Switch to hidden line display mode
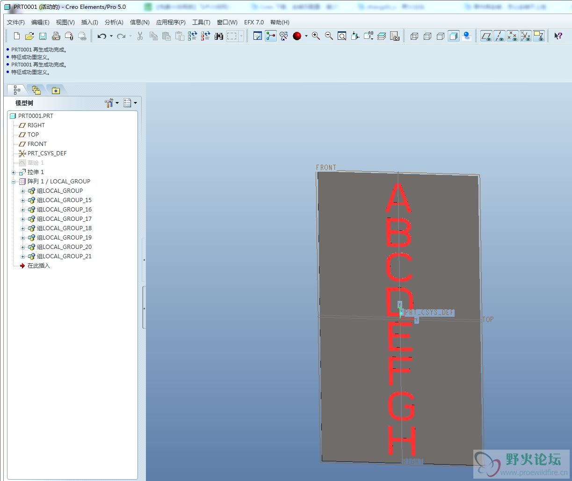The height and width of the screenshot is (481, 572). tap(427, 36)
